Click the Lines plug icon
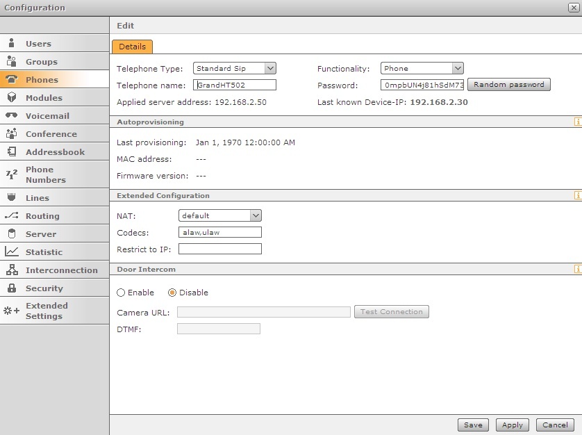This screenshot has height=435, width=582. click(x=12, y=197)
